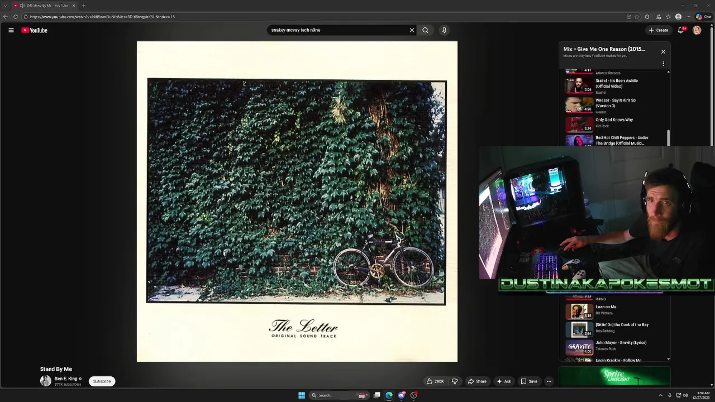Click the browser address bar URL
Viewport: 715px width, 402px height.
pos(102,17)
